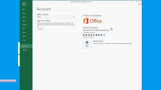Click the Product Information heading
The height and width of the screenshot is (90, 161).
(92, 15)
